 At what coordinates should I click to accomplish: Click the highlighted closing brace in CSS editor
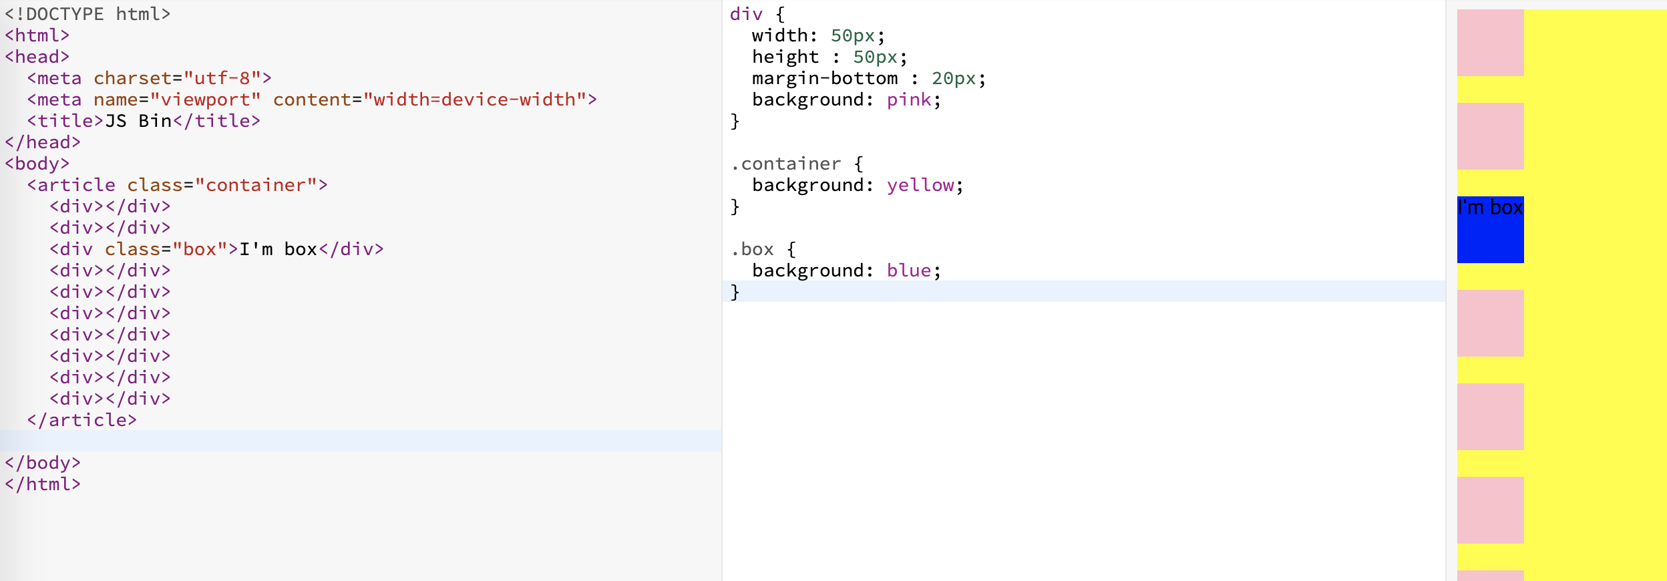(735, 292)
